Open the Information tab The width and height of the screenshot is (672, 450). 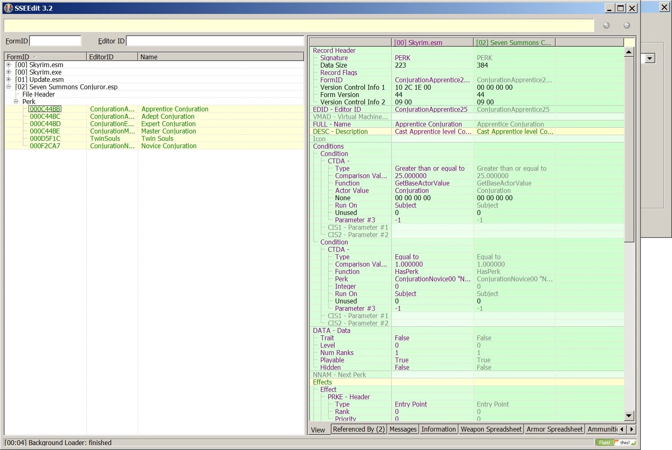coord(438,429)
